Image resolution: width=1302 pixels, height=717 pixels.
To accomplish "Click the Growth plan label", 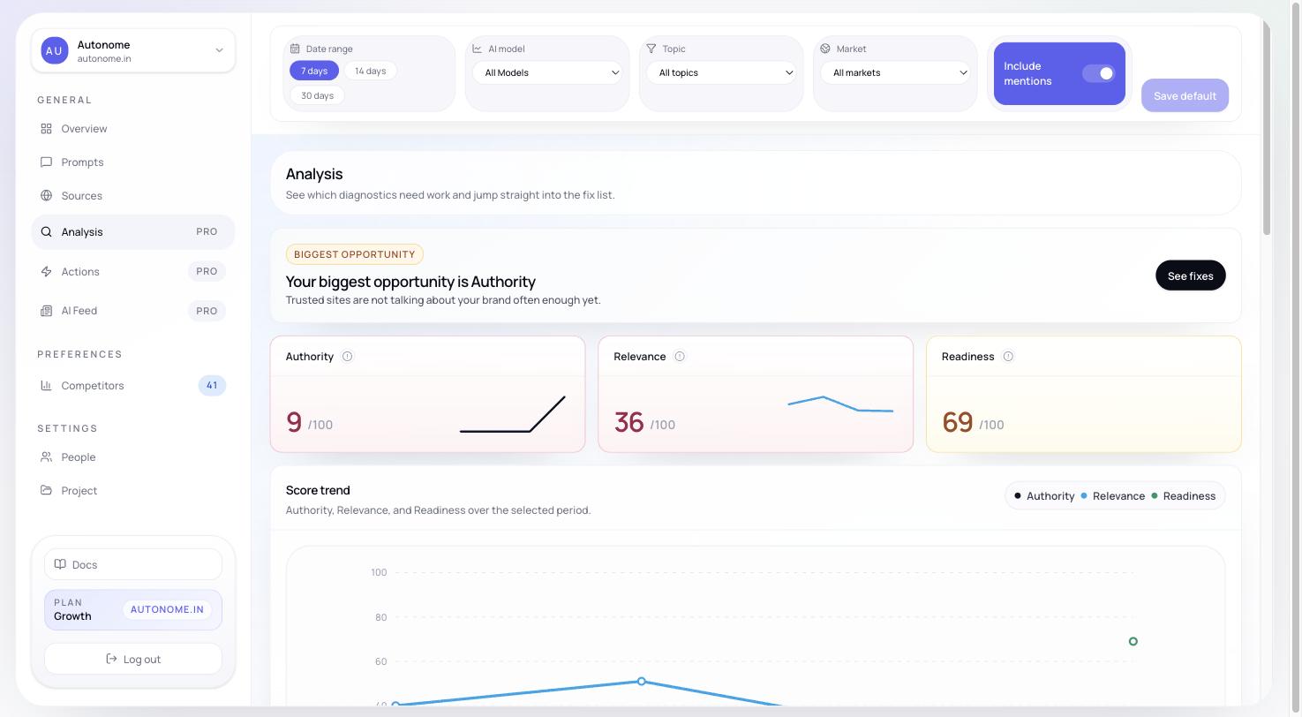I will coord(72,616).
